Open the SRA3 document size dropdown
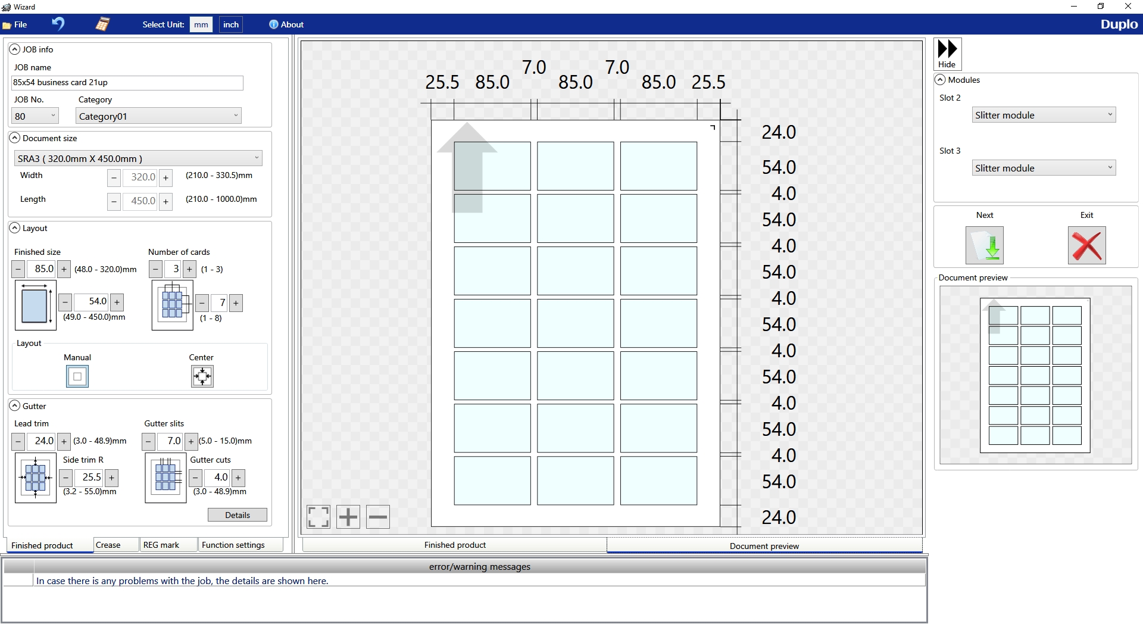The image size is (1143, 624). click(x=138, y=158)
